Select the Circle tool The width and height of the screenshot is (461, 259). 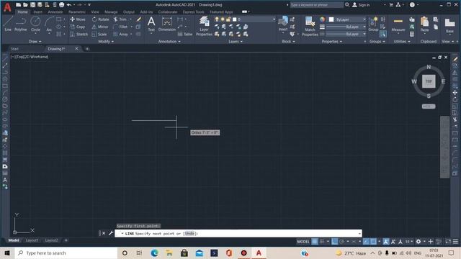35,24
